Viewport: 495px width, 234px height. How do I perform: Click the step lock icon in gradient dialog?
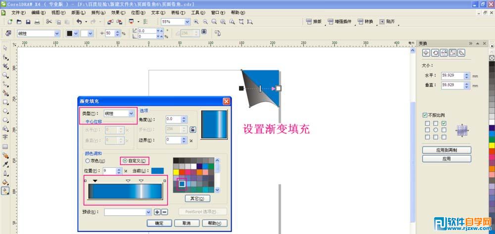(193, 129)
